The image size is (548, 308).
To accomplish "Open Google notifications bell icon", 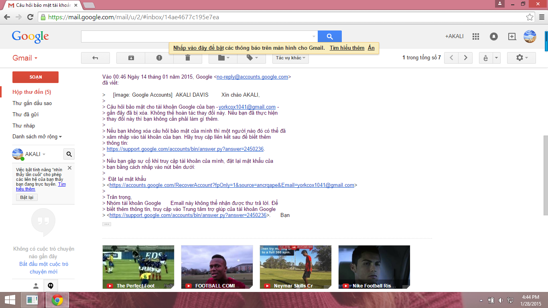I will (x=494, y=36).
